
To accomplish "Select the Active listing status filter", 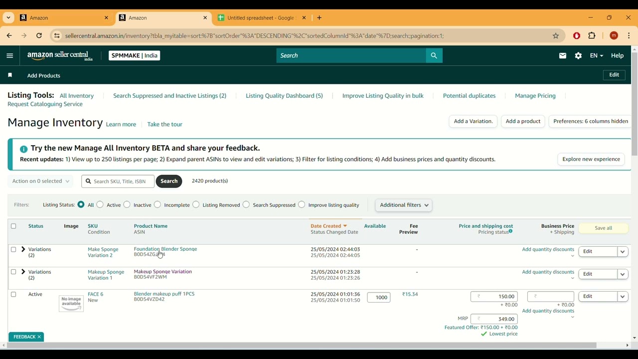I will click(100, 204).
